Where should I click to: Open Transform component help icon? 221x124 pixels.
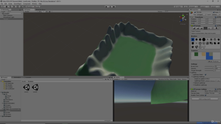pos(215,17)
